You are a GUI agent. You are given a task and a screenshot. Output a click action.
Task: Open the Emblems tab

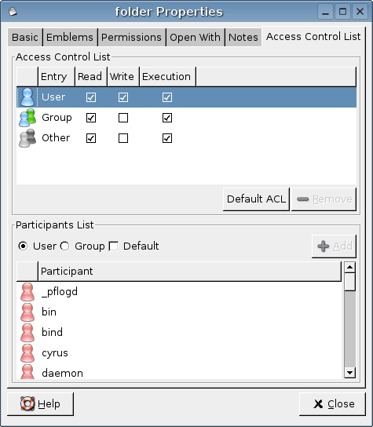pyautogui.click(x=70, y=38)
